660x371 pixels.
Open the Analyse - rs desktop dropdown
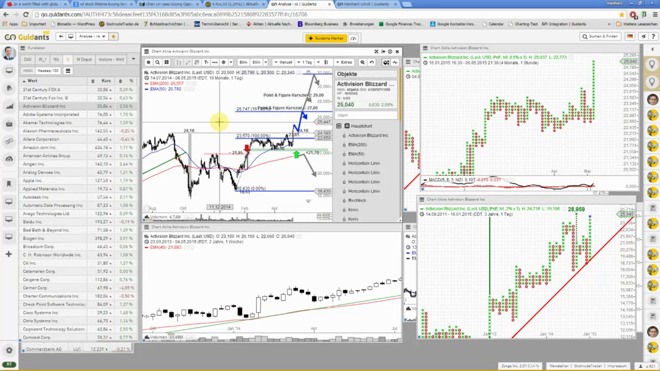pyautogui.click(x=92, y=37)
